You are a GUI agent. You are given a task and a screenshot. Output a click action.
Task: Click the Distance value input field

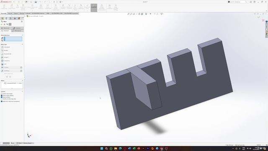[12, 68]
